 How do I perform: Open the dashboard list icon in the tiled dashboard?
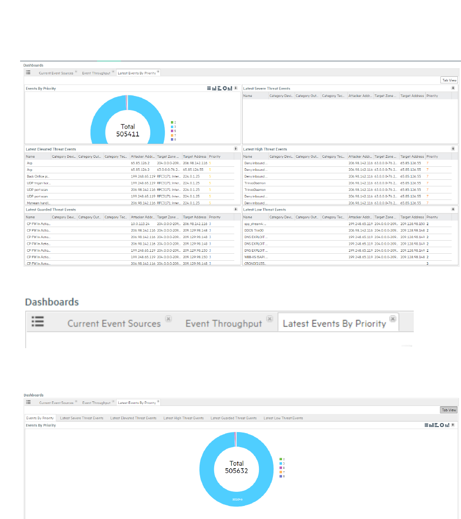tap(28, 72)
